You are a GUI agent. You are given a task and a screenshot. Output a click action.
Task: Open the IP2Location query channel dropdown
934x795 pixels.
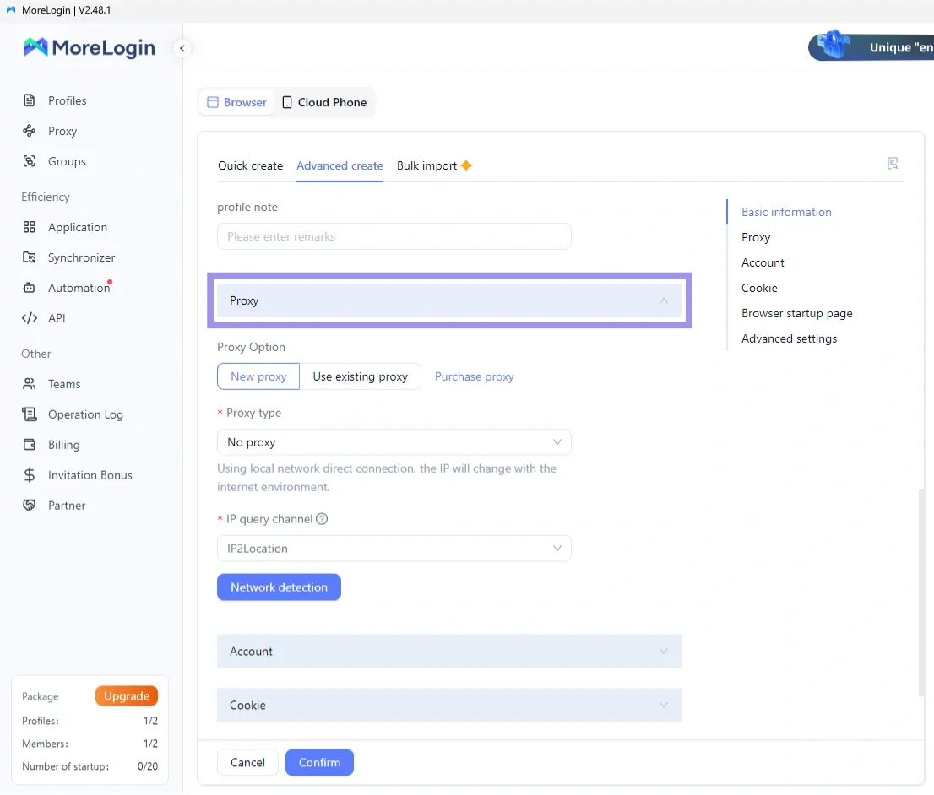[394, 548]
